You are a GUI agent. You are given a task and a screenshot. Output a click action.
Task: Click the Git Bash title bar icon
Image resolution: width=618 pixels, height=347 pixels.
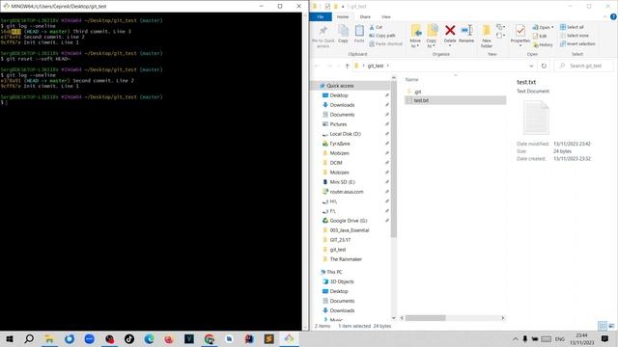click(x=6, y=6)
